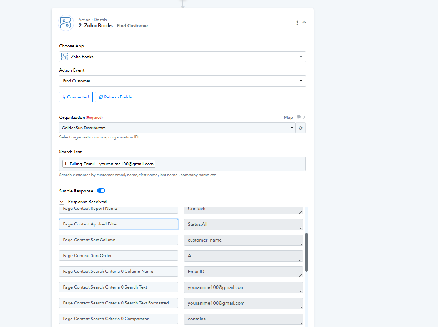Select the Page Context Applied Filter field

coord(119,224)
